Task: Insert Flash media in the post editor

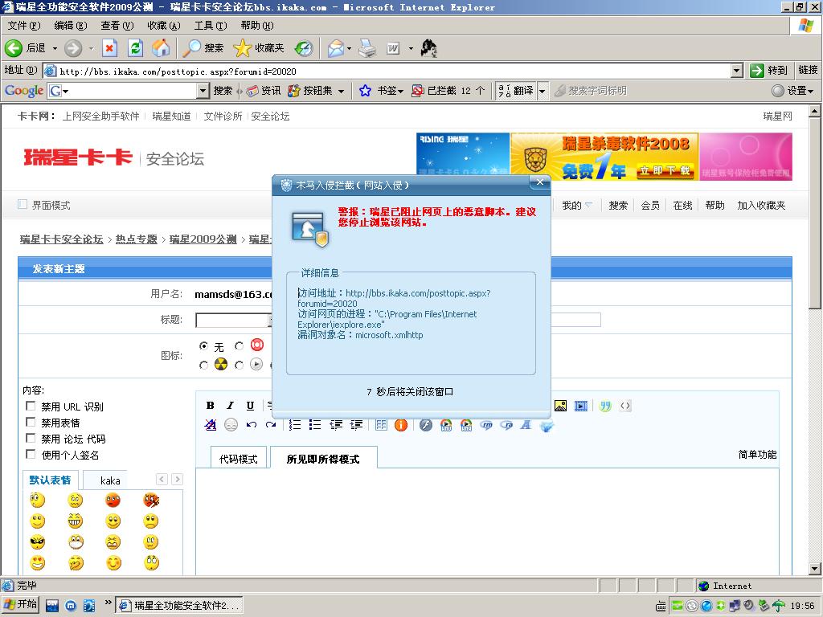Action: [x=426, y=425]
